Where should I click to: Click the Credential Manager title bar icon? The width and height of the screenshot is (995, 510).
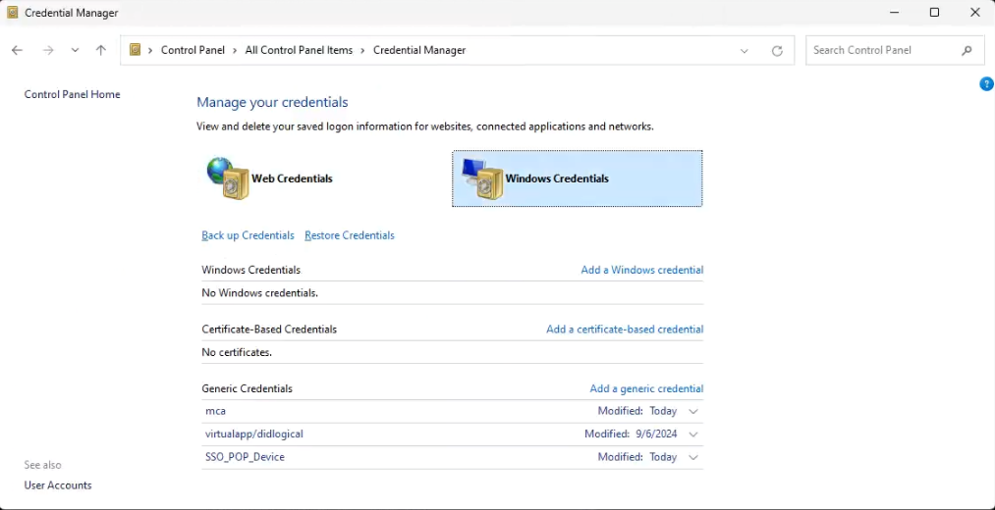[x=12, y=13]
